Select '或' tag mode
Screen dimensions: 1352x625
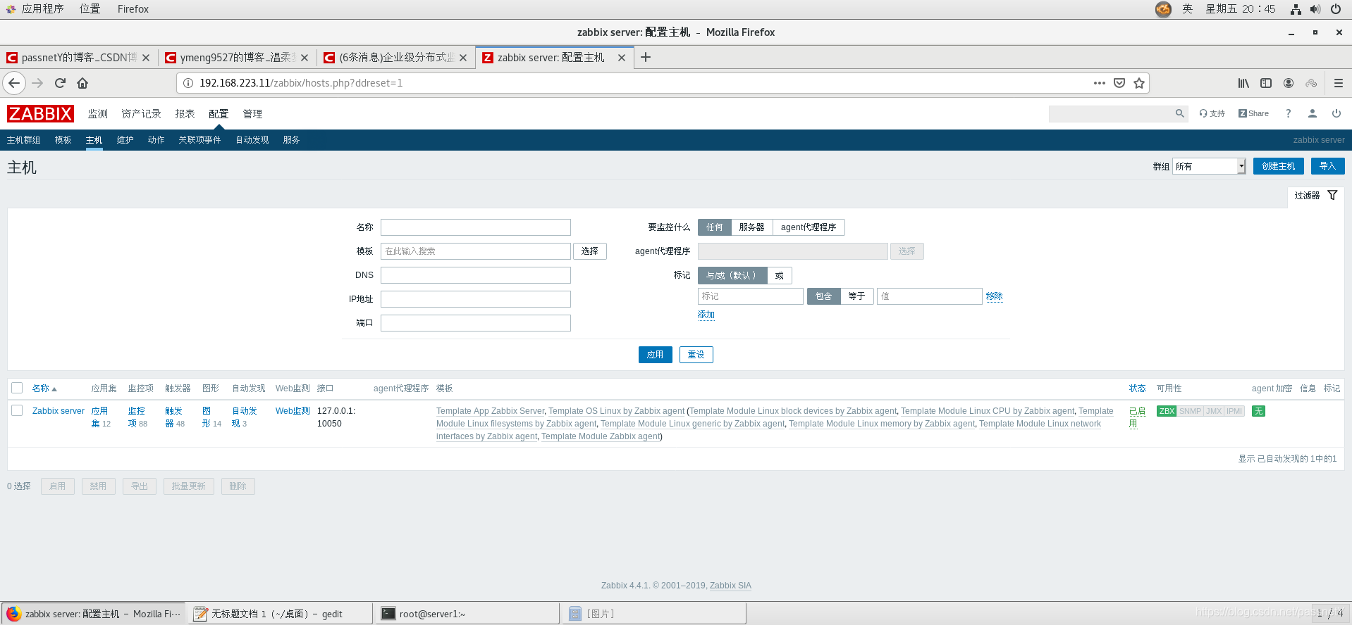(x=779, y=275)
